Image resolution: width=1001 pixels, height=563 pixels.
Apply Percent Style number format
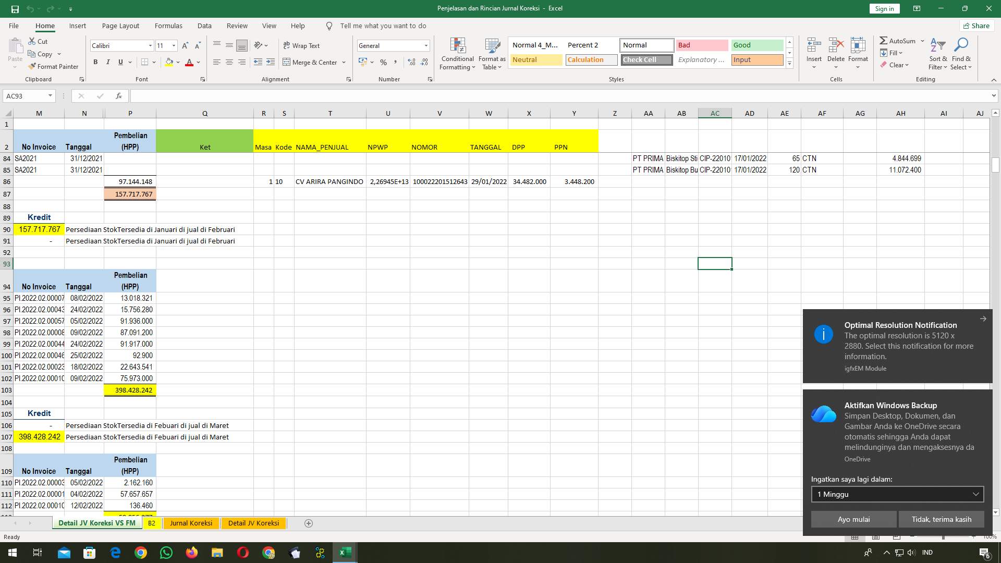click(x=384, y=62)
